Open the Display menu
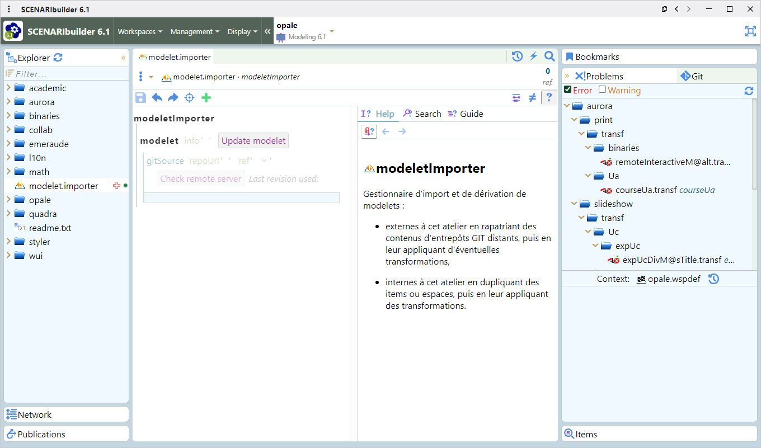 pos(242,31)
